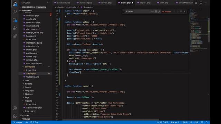Click the sync changes icon next to master
Screen dimensions: 221x124
point(27,122)
